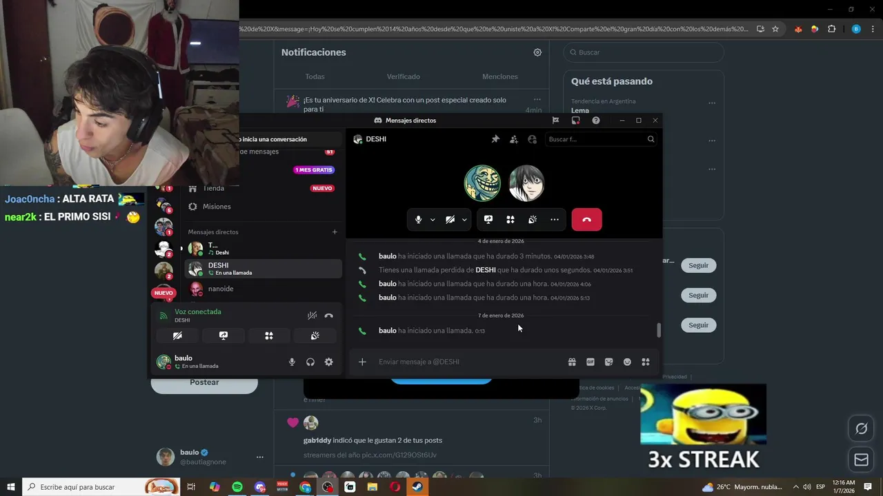The height and width of the screenshot is (496, 883).
Task: Toggle camera button in voice connected panel
Action: (x=177, y=335)
